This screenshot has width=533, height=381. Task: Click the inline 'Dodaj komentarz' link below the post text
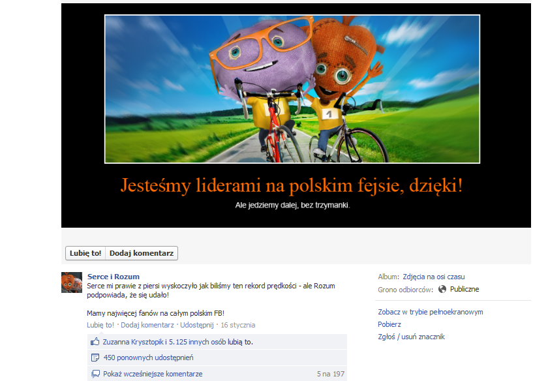(x=147, y=325)
